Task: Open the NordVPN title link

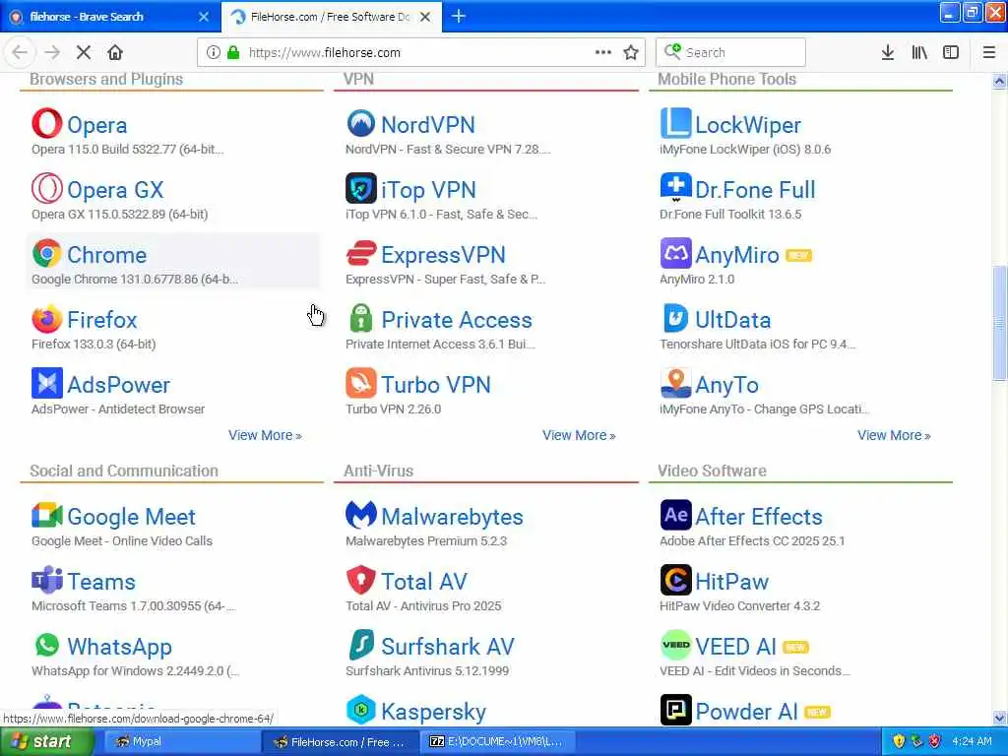Action: [428, 125]
